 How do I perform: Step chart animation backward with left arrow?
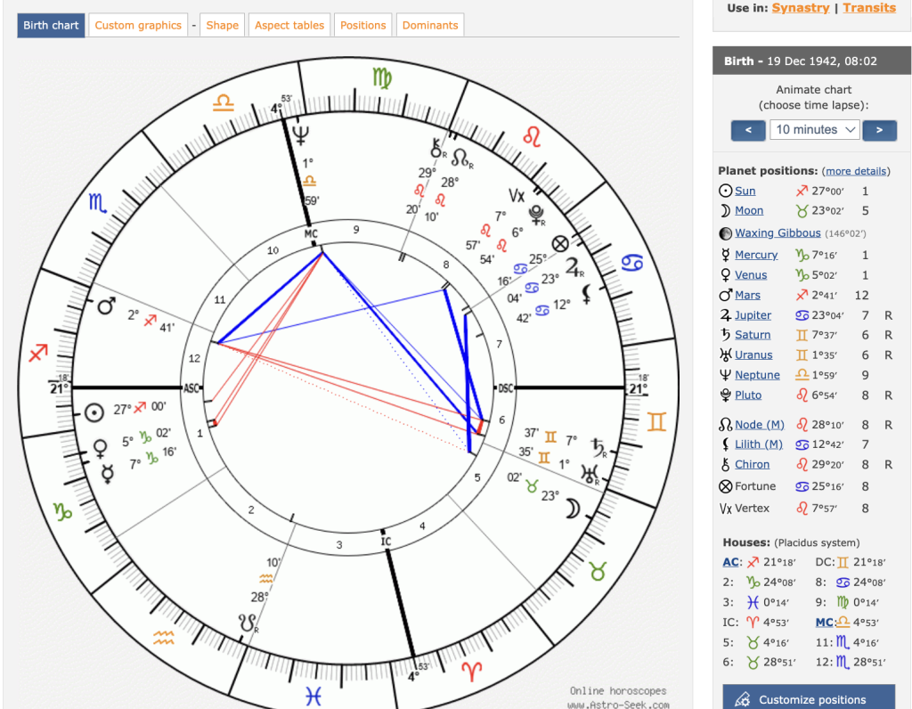(748, 130)
